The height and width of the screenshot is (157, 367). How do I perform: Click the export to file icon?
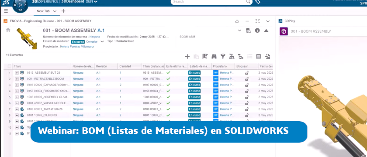pyautogui.click(x=267, y=56)
